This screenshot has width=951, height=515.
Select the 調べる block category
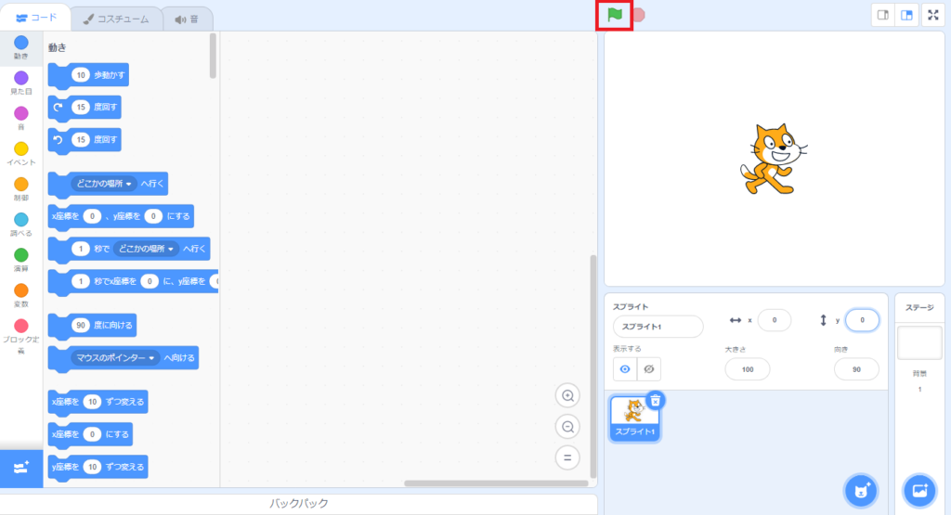[21, 225]
